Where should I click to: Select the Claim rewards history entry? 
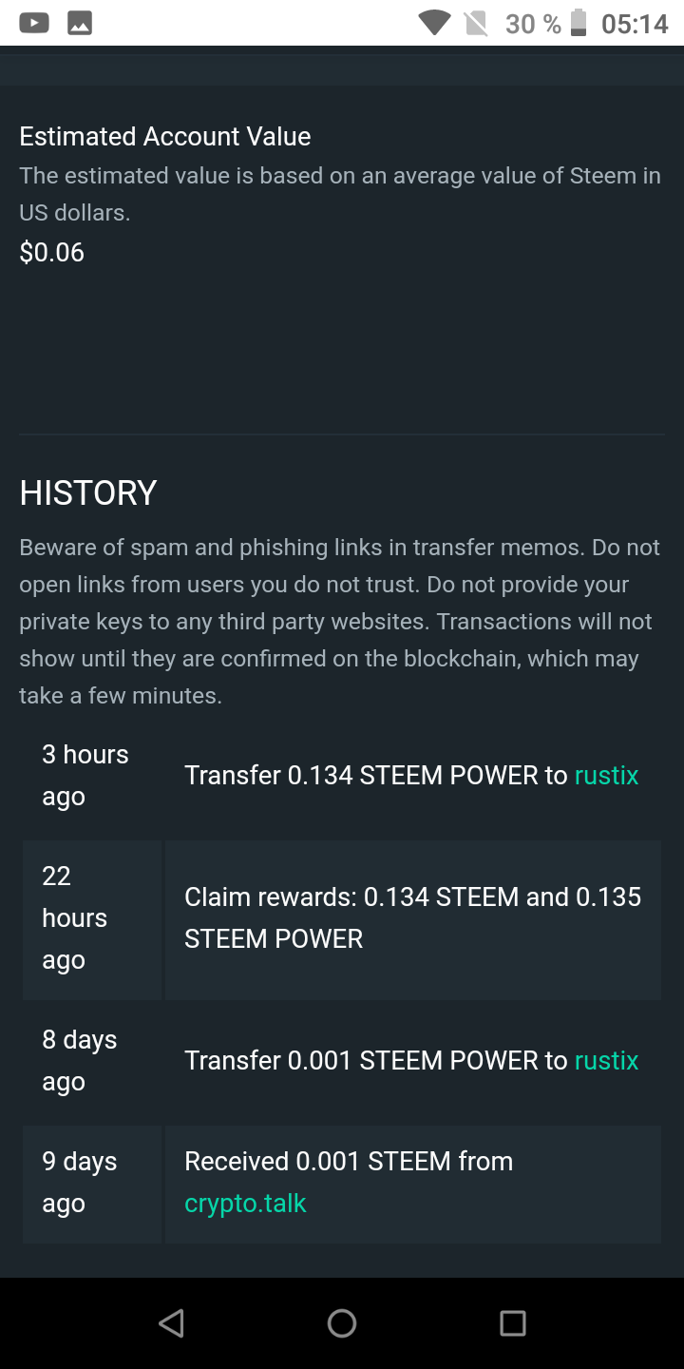412,918
